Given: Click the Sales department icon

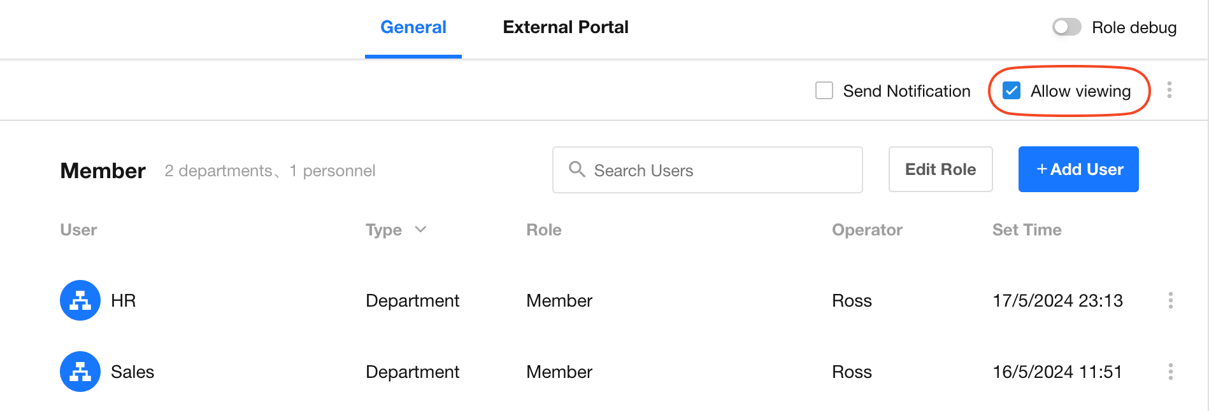Looking at the screenshot, I should point(80,372).
